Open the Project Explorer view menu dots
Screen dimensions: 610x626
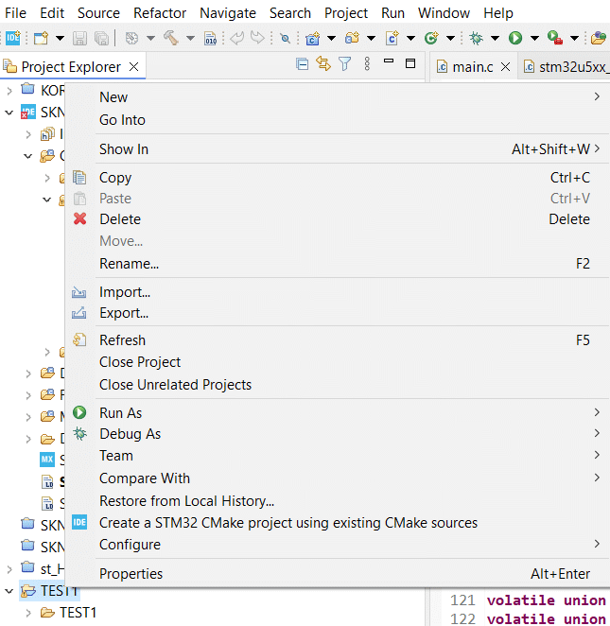tap(367, 64)
